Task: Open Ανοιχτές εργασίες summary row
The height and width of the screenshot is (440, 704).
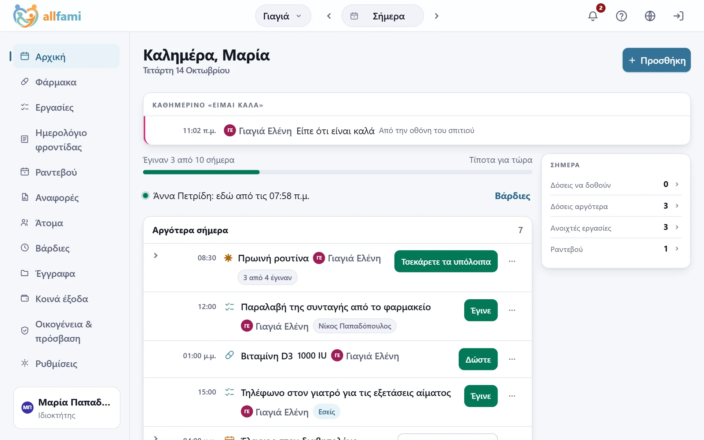Action: [x=616, y=228]
